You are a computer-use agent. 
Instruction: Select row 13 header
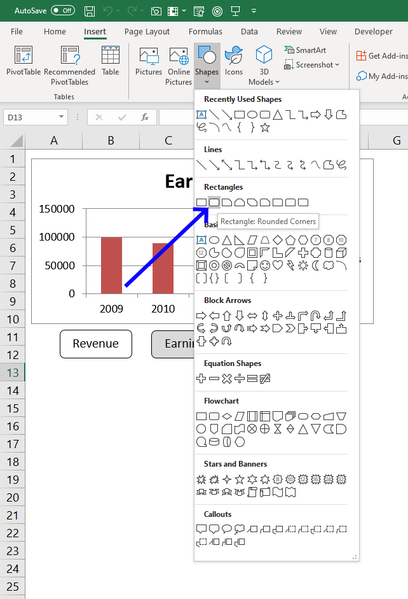point(13,372)
